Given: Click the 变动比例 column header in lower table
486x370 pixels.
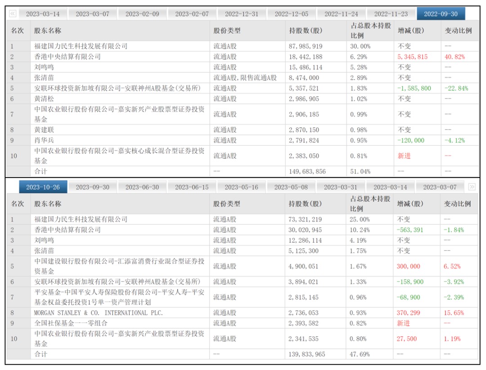Looking at the screenshot, I should [x=458, y=204].
